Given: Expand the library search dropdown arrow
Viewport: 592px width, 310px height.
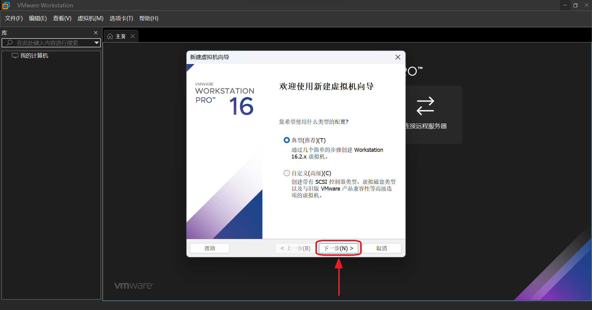Looking at the screenshot, I should pyautogui.click(x=97, y=43).
